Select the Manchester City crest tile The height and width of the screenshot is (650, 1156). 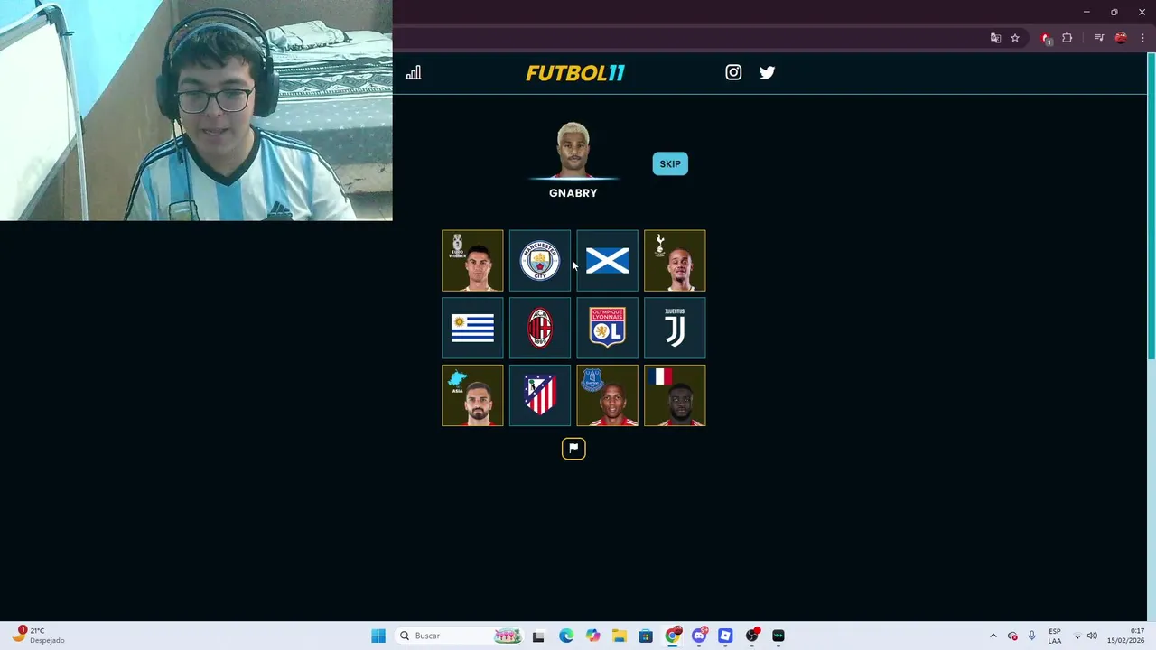[540, 261]
